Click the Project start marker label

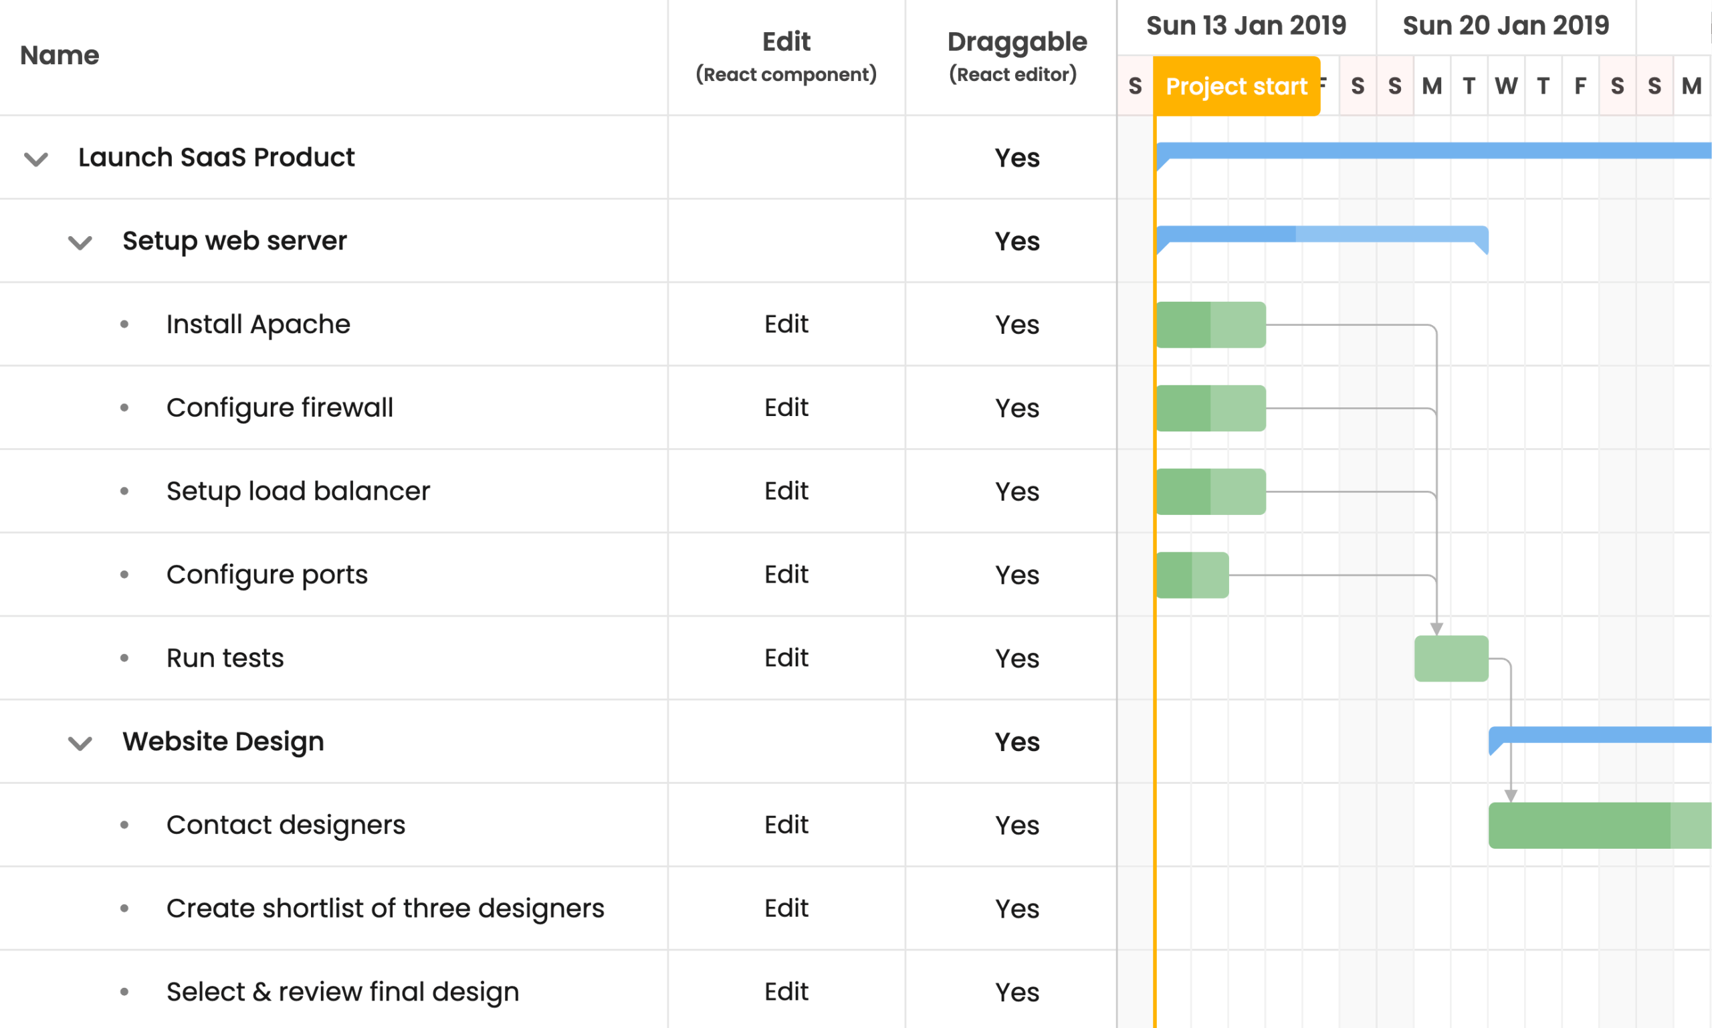pos(1237,86)
